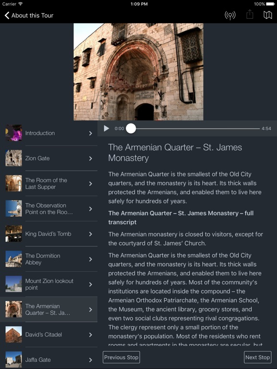The width and height of the screenshot is (277, 369).
Task: Select The Room of the Last Supper
Action: click(49, 184)
